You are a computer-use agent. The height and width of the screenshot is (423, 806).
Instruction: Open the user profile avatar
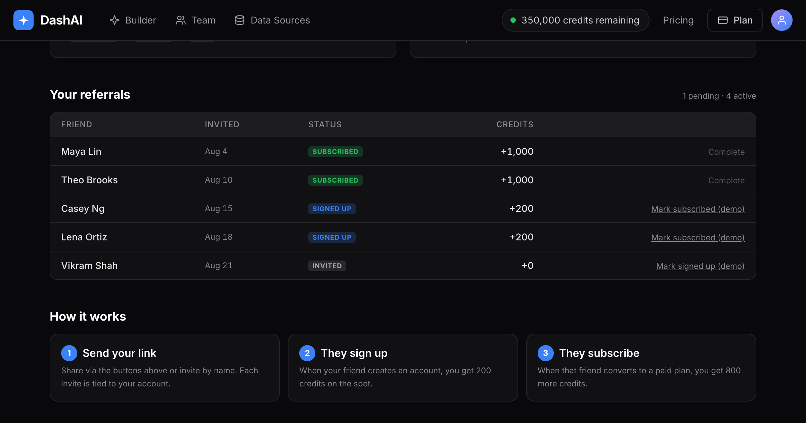(x=781, y=20)
